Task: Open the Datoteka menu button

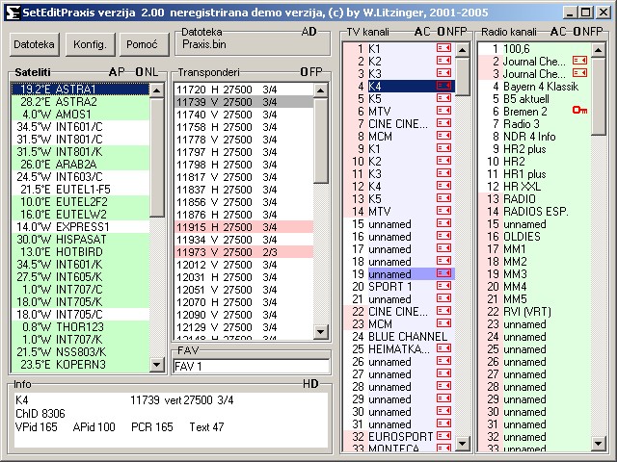Action: [x=35, y=44]
